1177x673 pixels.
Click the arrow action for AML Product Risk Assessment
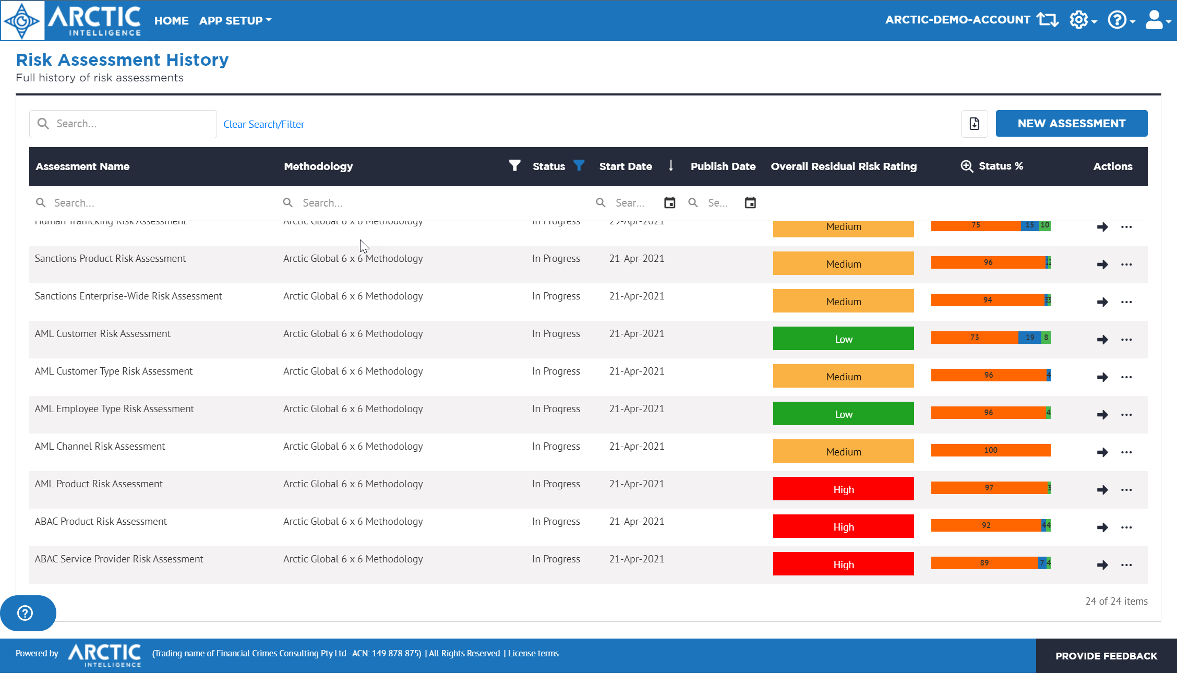point(1102,490)
